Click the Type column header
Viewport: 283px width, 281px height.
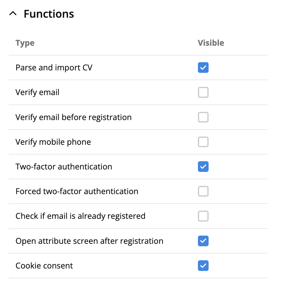25,43
